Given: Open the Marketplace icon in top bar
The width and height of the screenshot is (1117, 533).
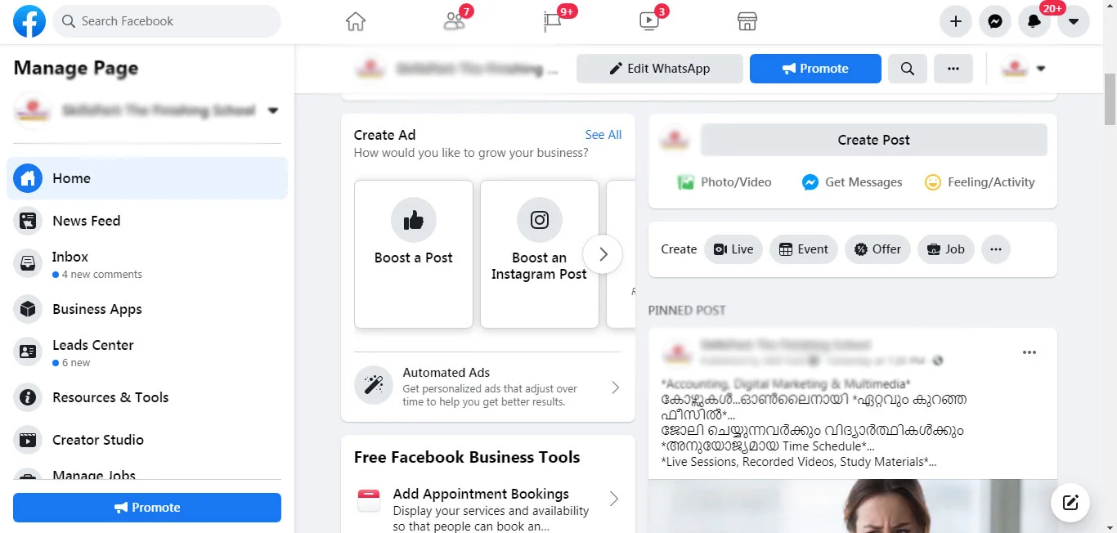Looking at the screenshot, I should coord(747,21).
